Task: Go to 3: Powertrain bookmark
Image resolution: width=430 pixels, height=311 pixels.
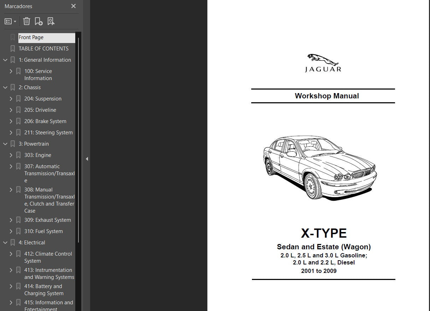Action: click(34, 144)
